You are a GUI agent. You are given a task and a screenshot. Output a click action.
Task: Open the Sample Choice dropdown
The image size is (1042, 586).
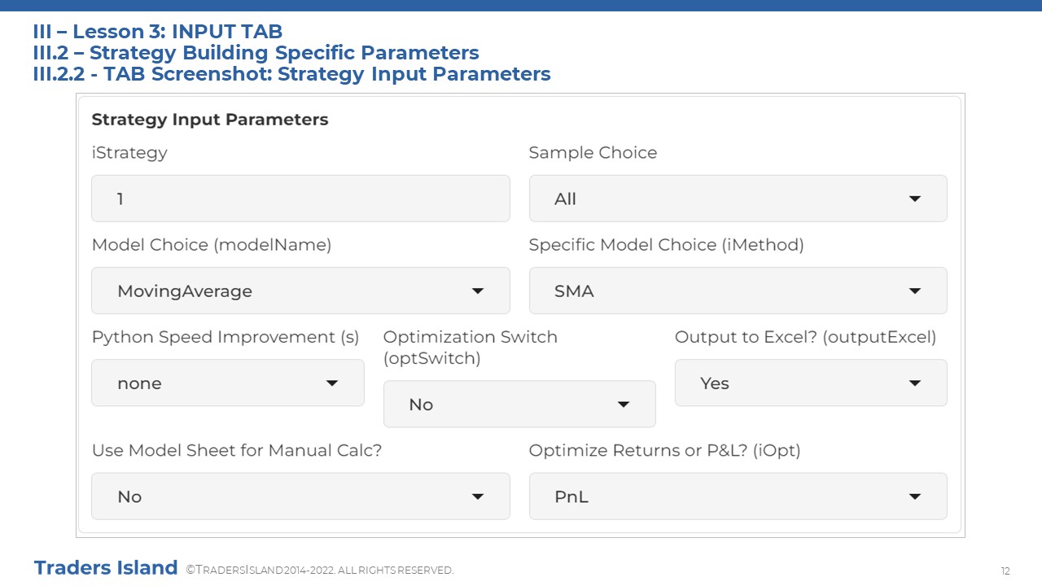pyautogui.click(x=738, y=199)
